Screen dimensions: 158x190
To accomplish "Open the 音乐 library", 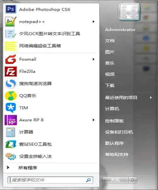I will click(110, 63).
